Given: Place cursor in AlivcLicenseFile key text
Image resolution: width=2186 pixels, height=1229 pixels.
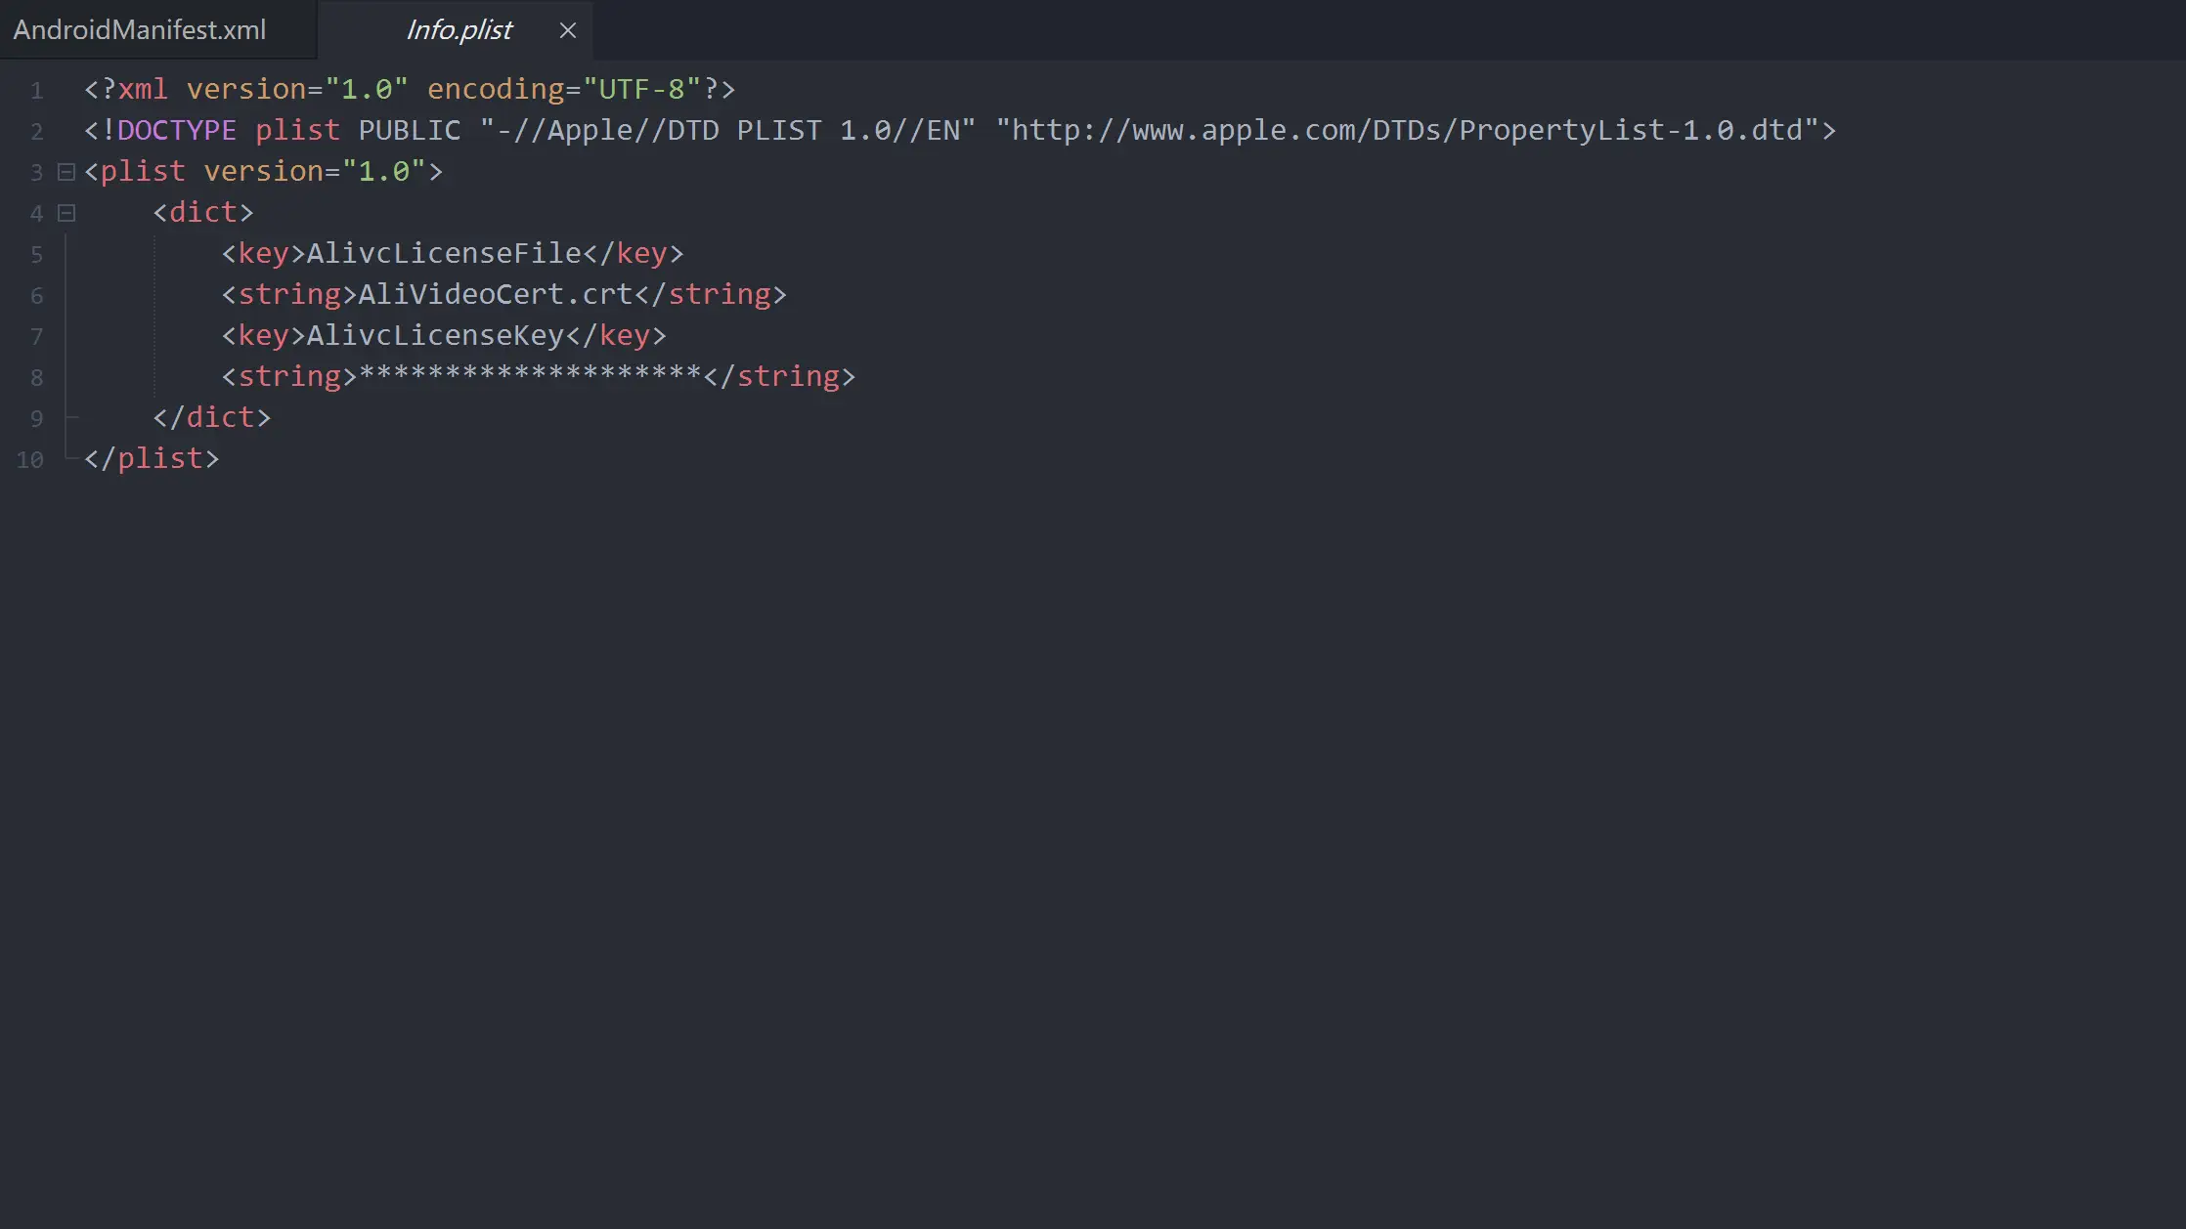Looking at the screenshot, I should [445, 253].
